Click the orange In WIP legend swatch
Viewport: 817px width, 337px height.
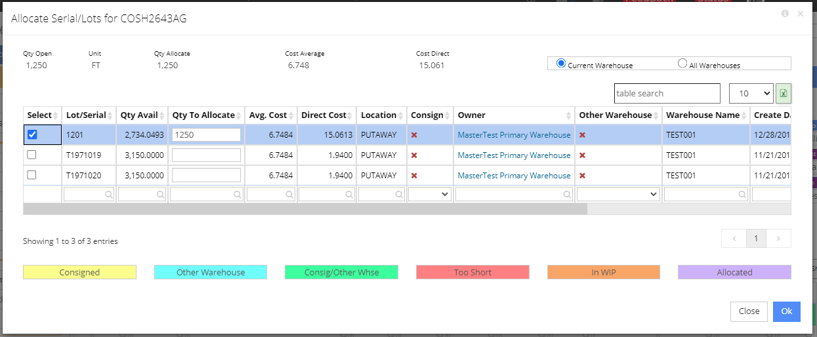click(x=604, y=272)
